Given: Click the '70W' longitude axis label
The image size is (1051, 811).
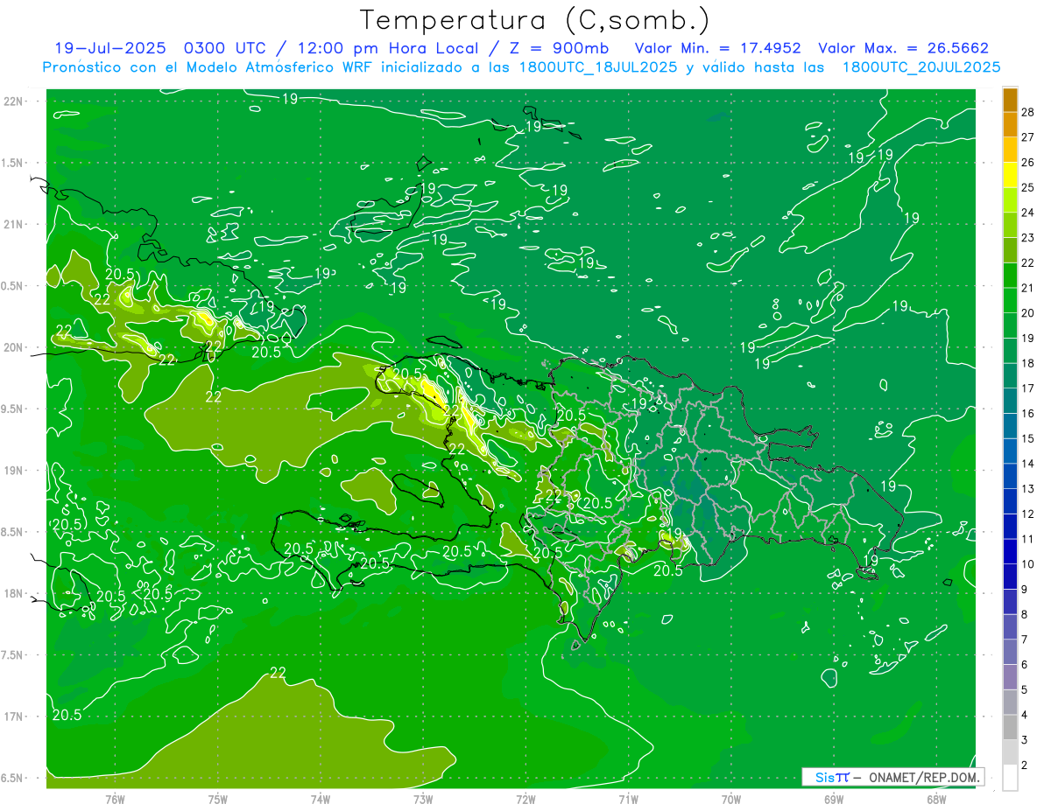Looking at the screenshot, I should [x=731, y=800].
